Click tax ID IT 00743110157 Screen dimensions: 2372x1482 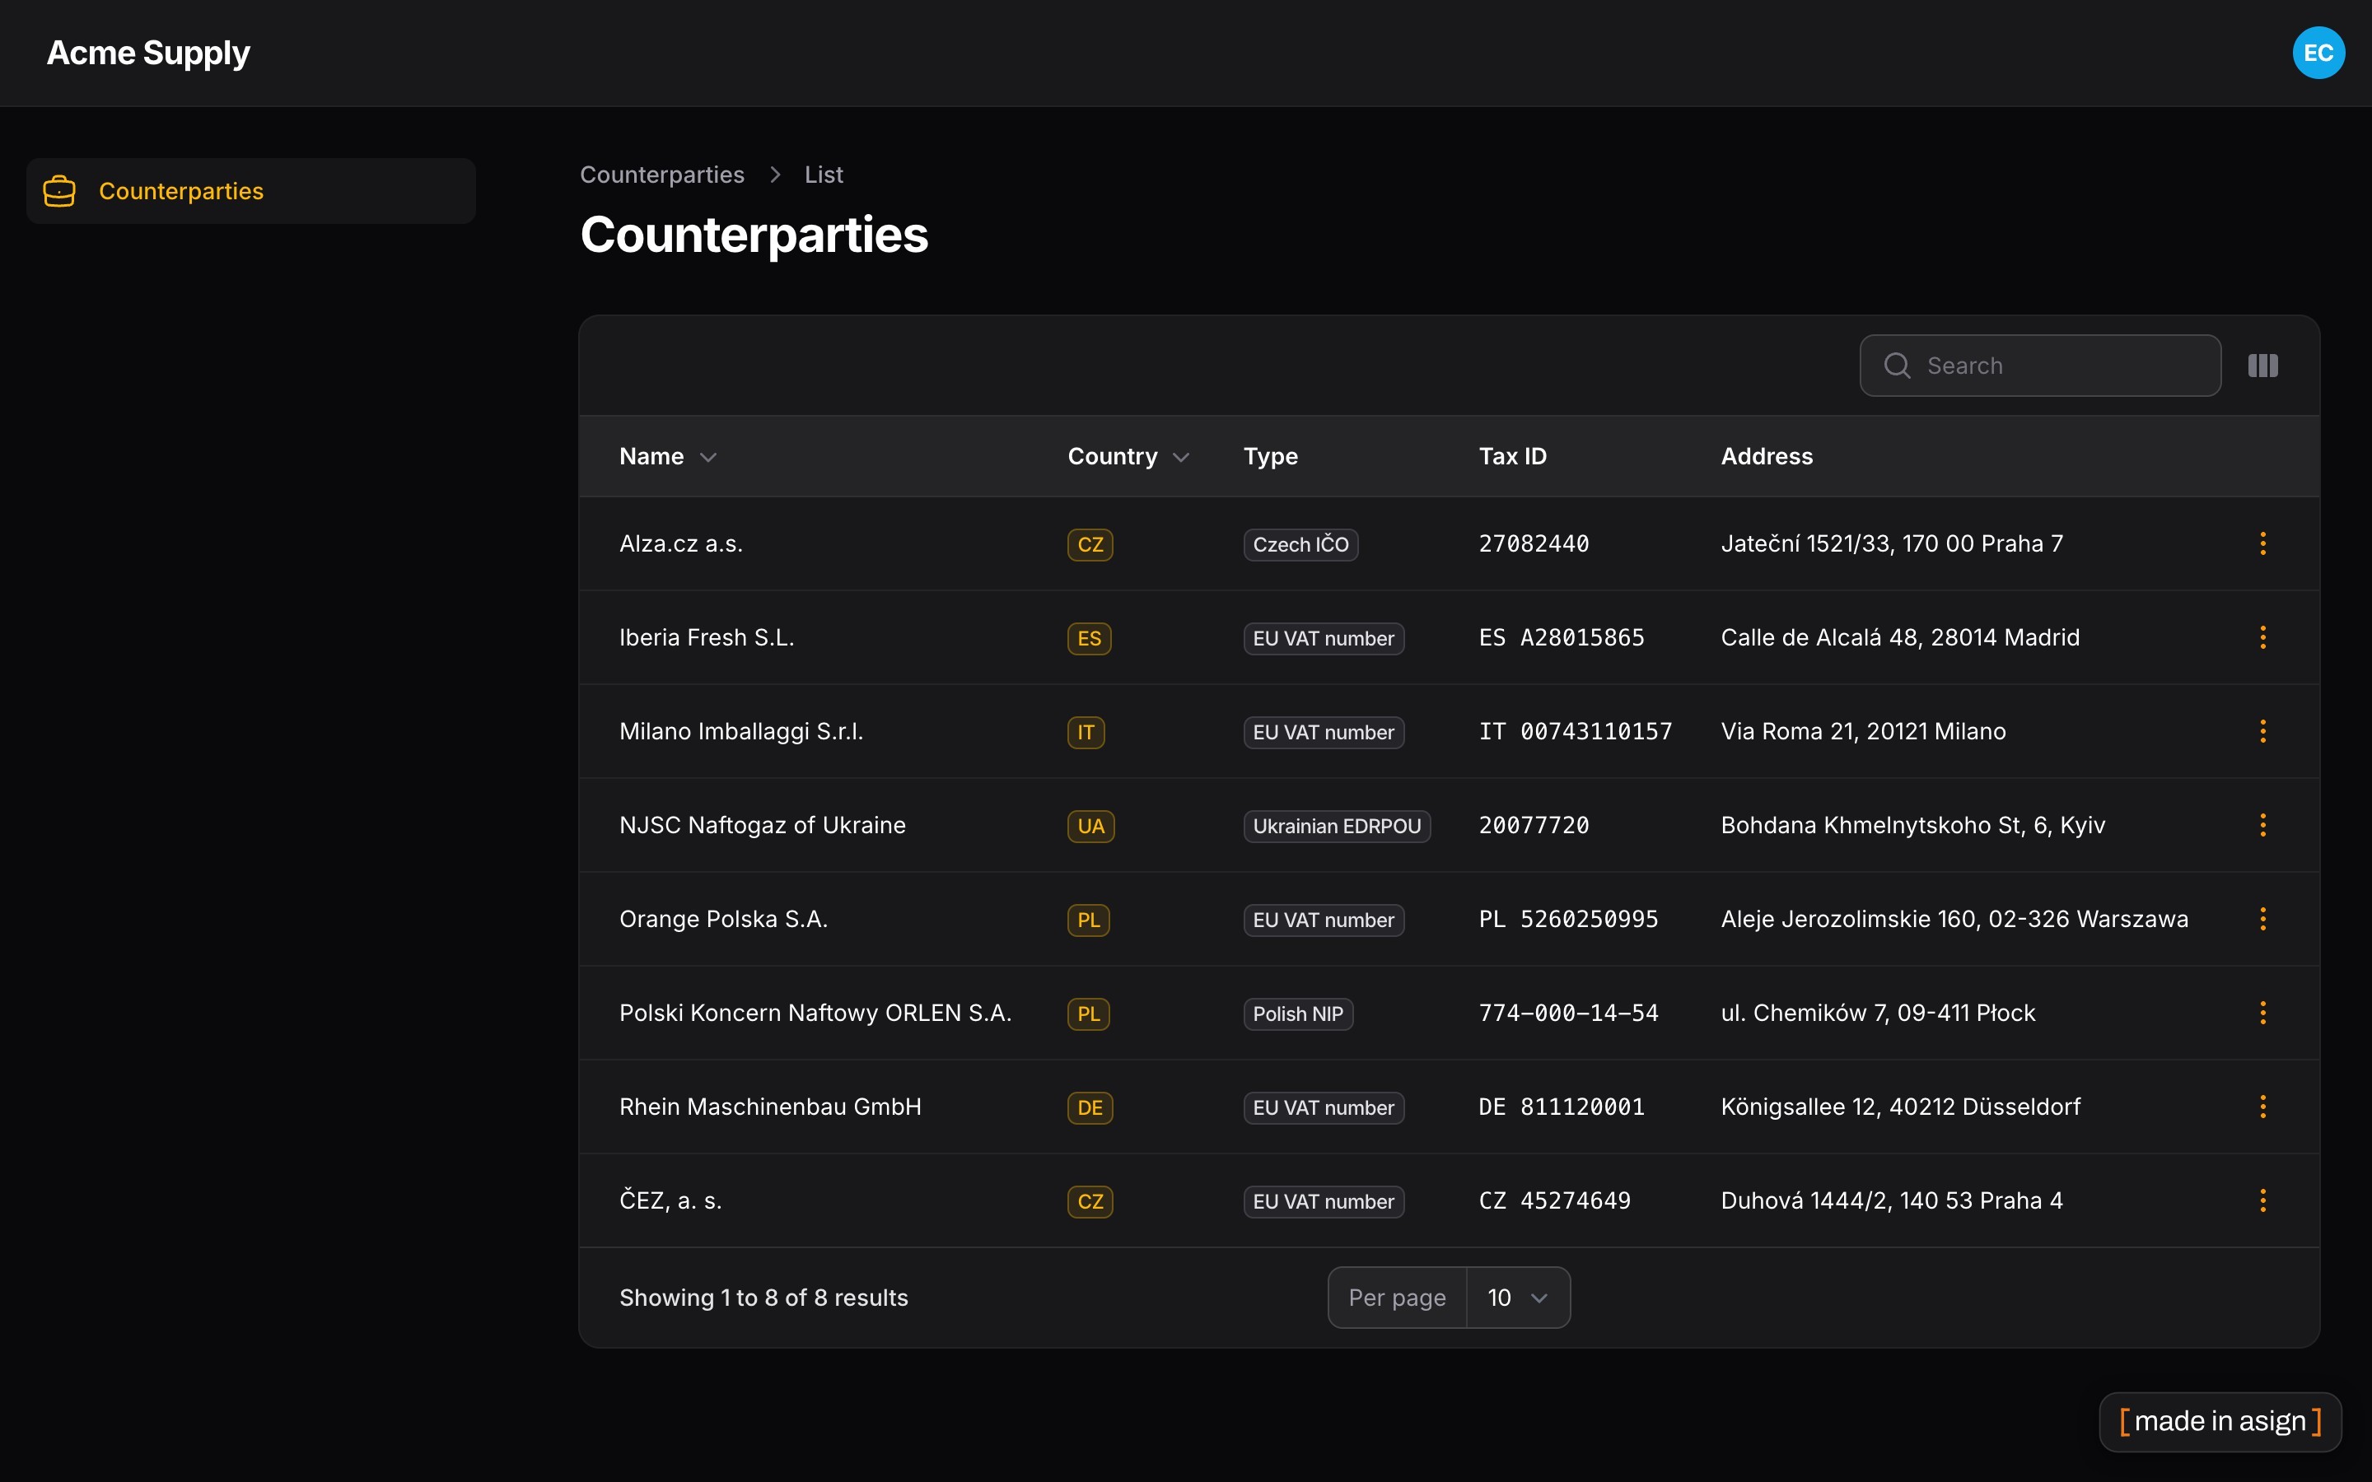coord(1575,731)
